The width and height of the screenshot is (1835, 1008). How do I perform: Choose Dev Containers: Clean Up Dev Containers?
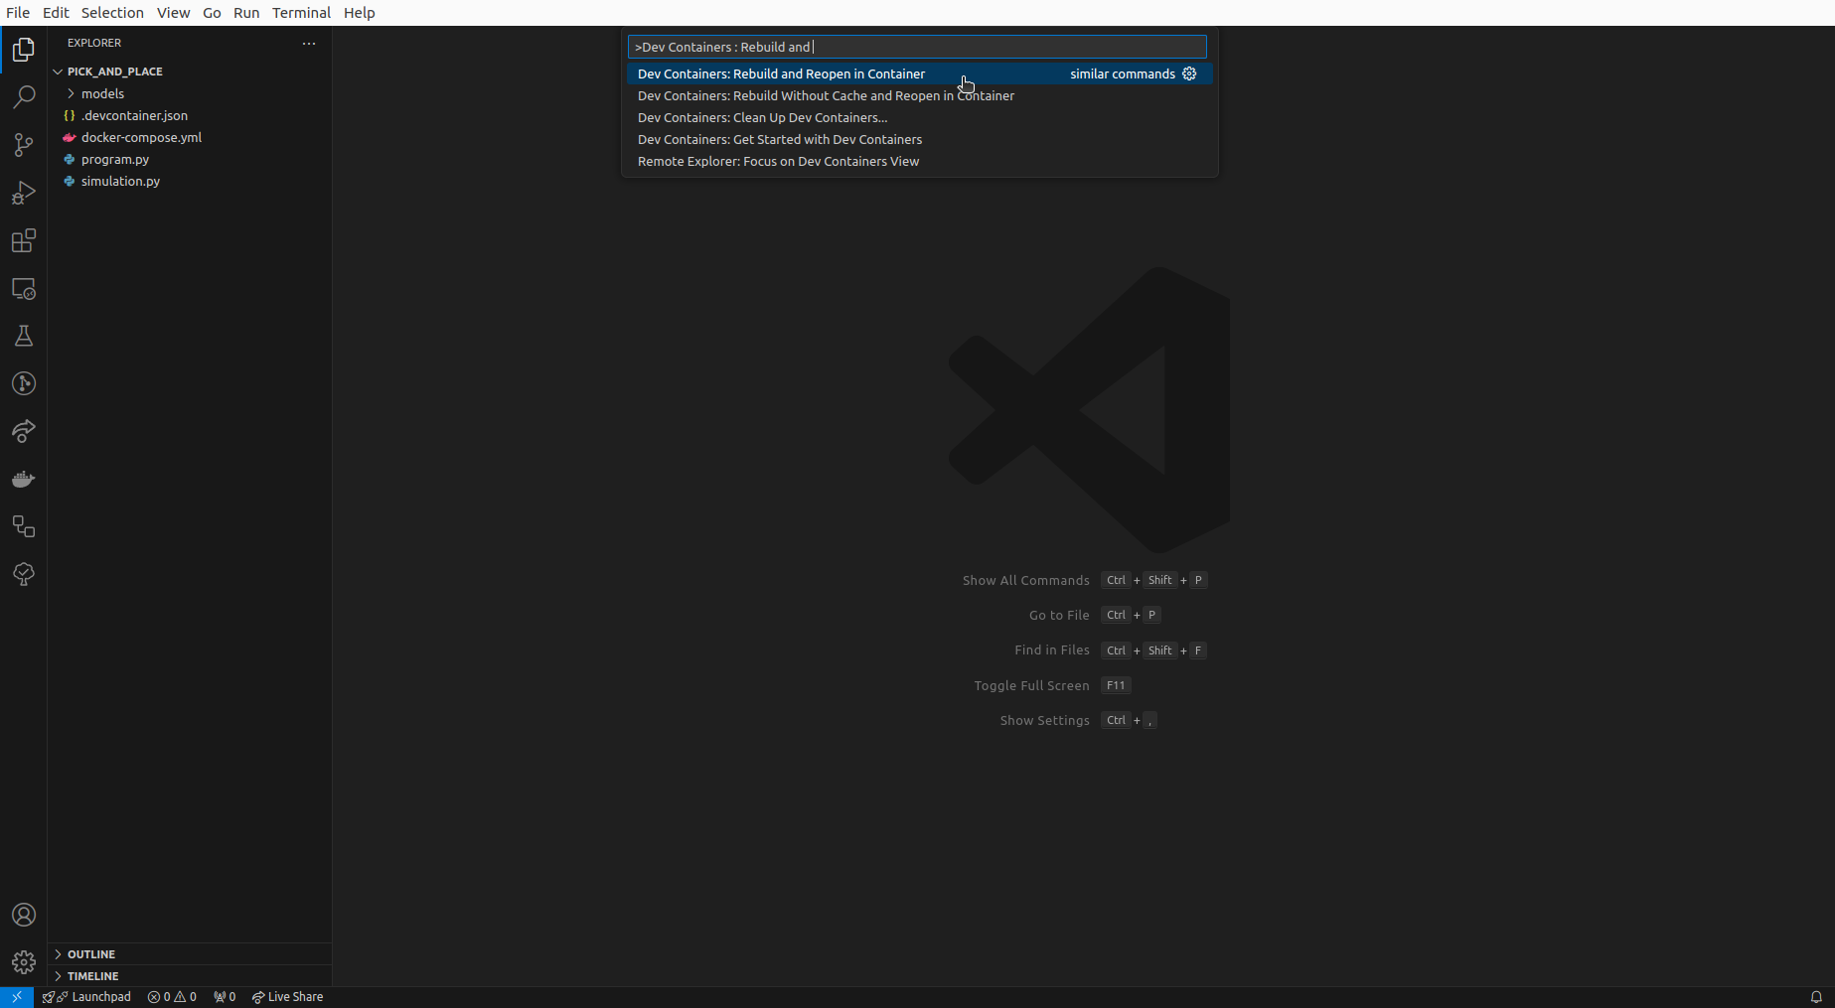920,117
